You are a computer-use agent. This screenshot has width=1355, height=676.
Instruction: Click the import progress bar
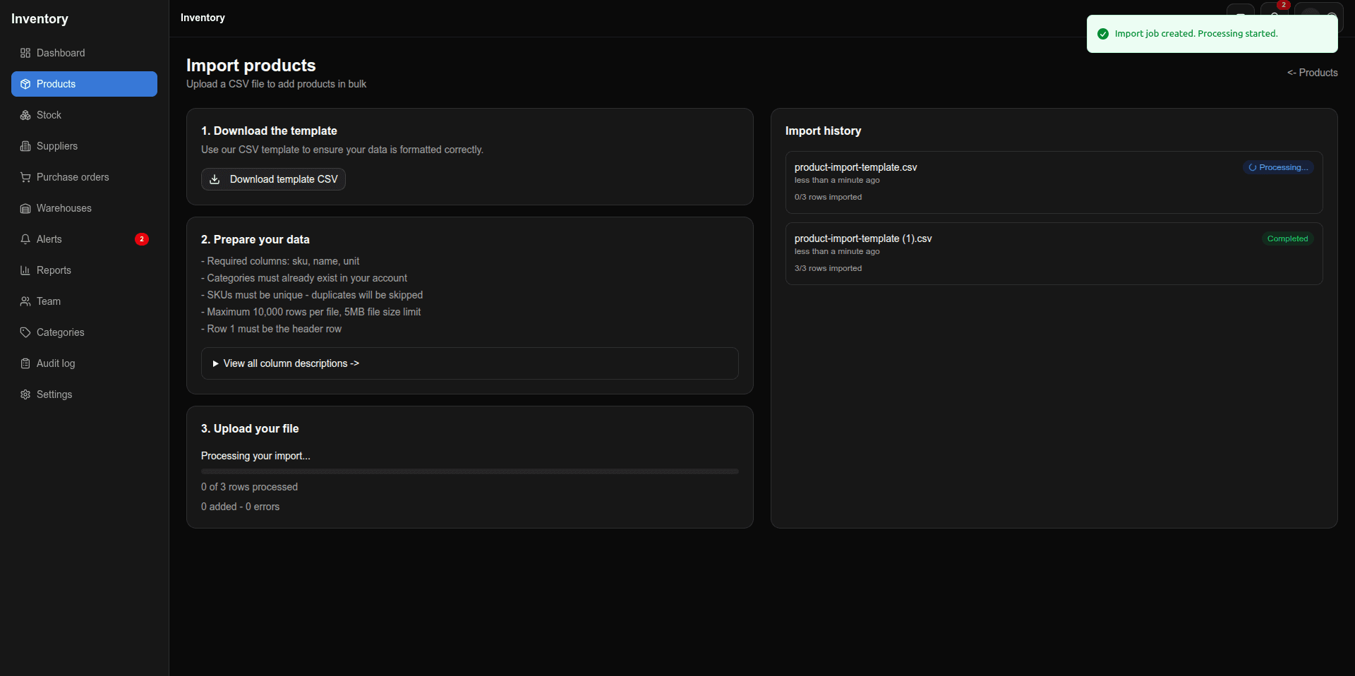tap(469, 471)
